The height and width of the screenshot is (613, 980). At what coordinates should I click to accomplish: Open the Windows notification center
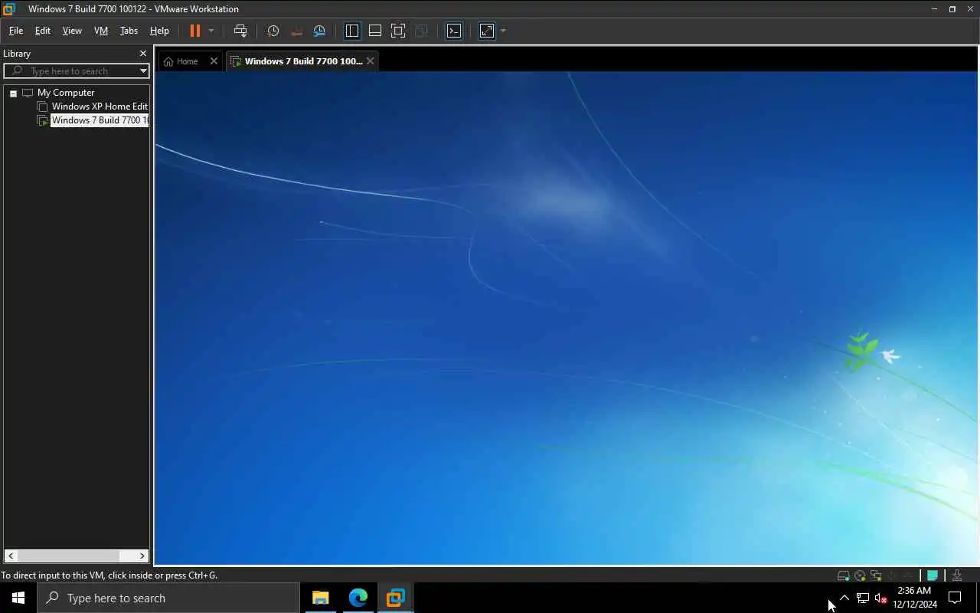955,598
